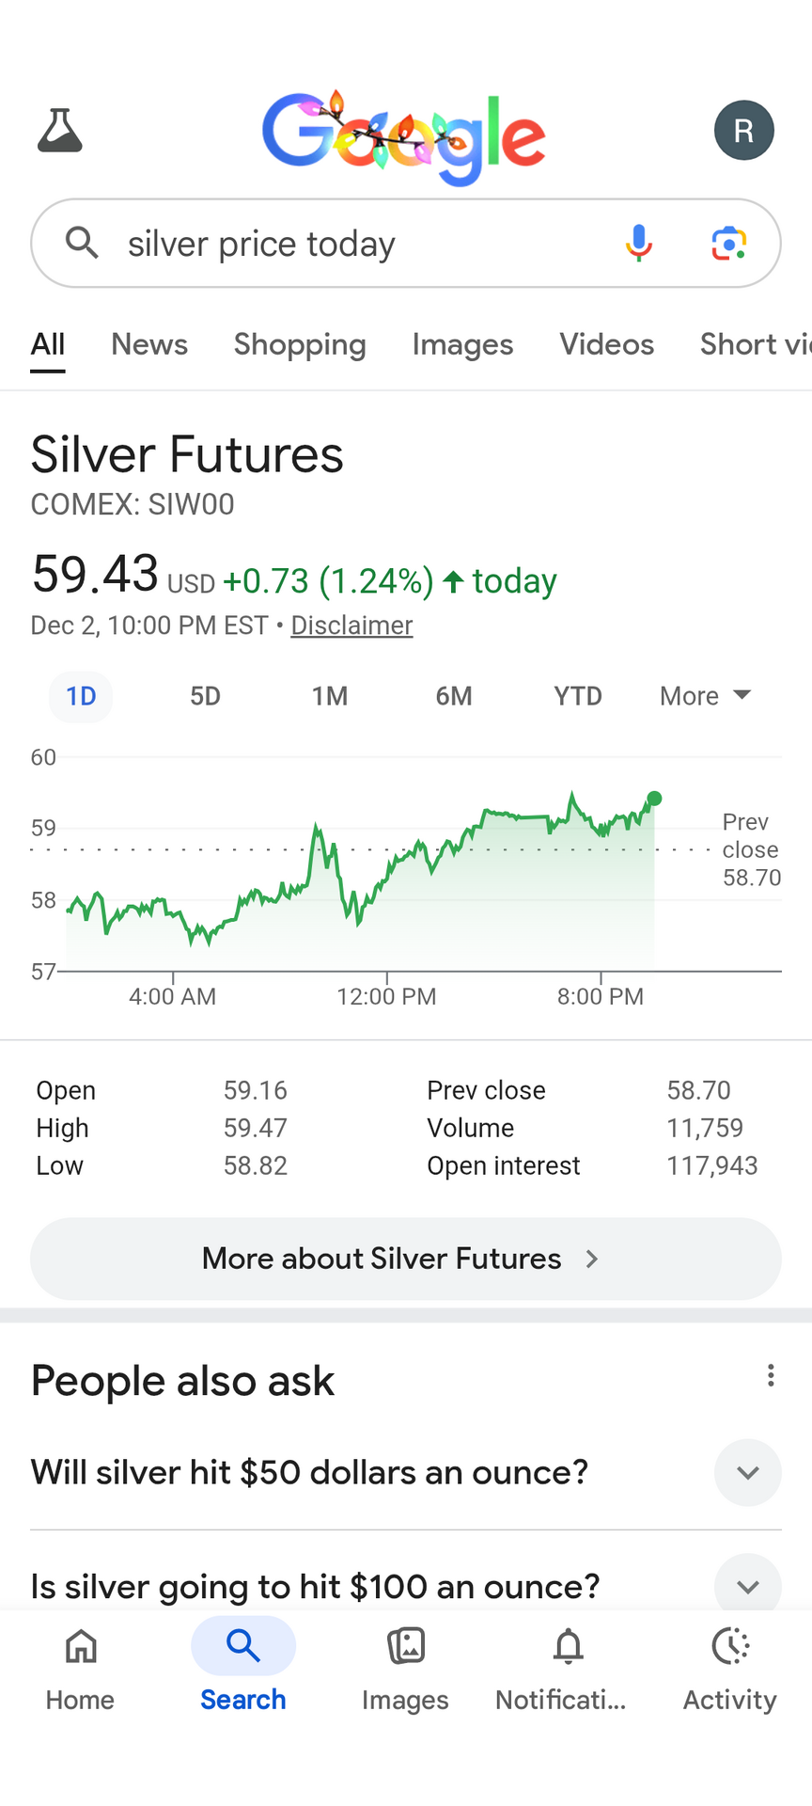Viewport: 812px width, 1806px height.
Task: Open the Disclaimer link
Action: coord(351,626)
